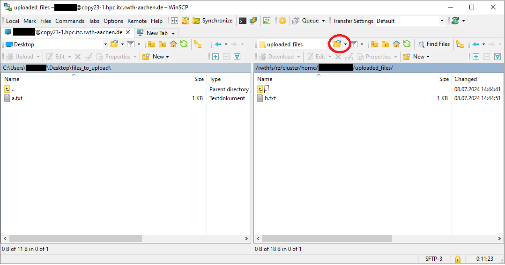
Task: Refresh the remote panel
Action: click(x=407, y=44)
